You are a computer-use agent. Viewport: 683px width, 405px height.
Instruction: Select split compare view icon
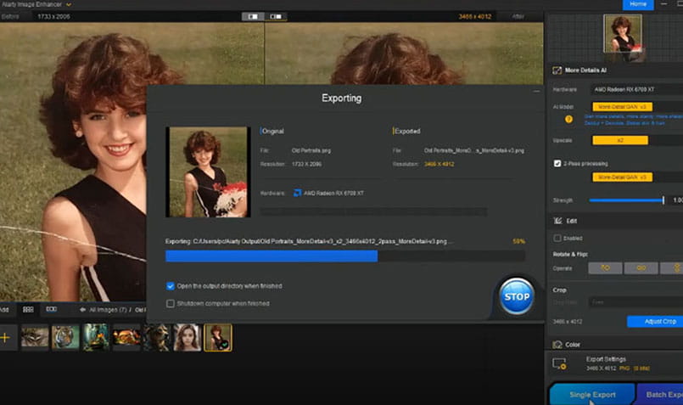pyautogui.click(x=276, y=16)
